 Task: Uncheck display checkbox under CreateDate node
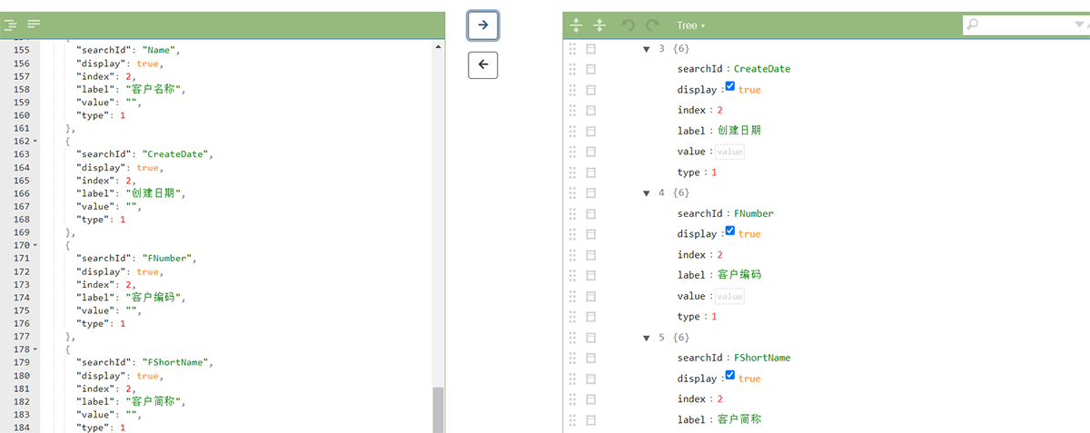[730, 87]
